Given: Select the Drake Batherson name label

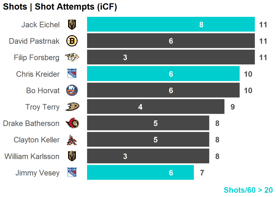Looking at the screenshot, I should point(31,123).
